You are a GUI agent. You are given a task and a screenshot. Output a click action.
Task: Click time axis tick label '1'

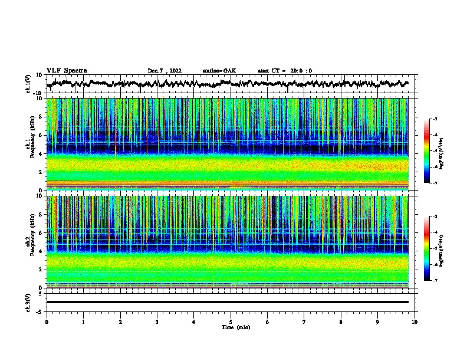[83, 322]
